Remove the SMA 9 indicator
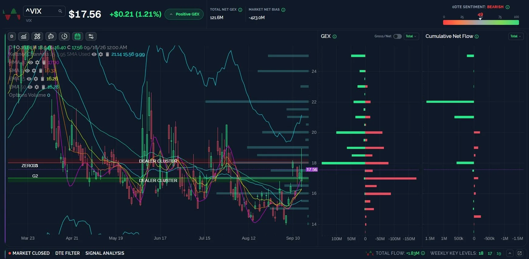This screenshot has width=529, height=259. pos(41,71)
